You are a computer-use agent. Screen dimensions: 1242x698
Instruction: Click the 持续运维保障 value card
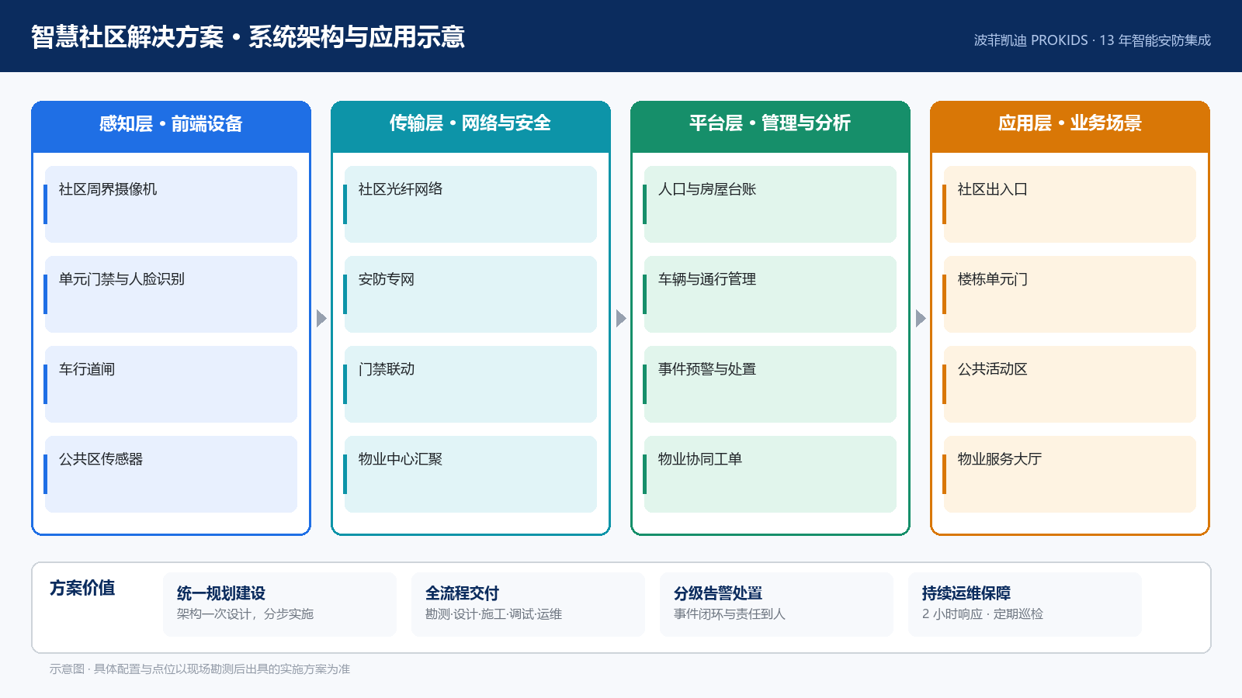pos(1025,604)
